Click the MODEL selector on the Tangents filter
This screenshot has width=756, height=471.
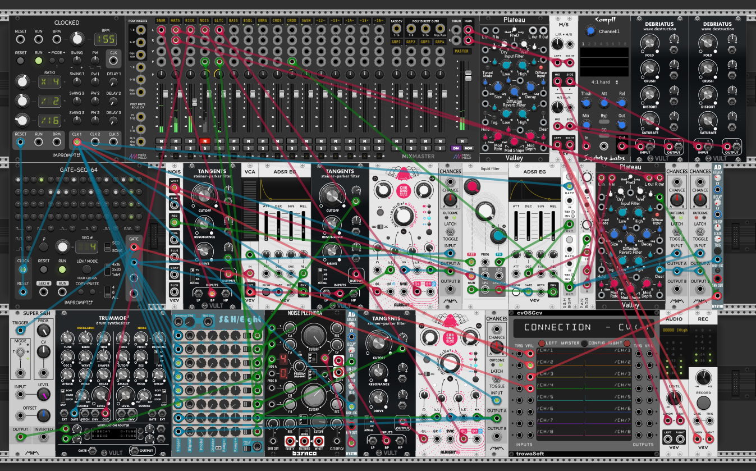tap(193, 275)
